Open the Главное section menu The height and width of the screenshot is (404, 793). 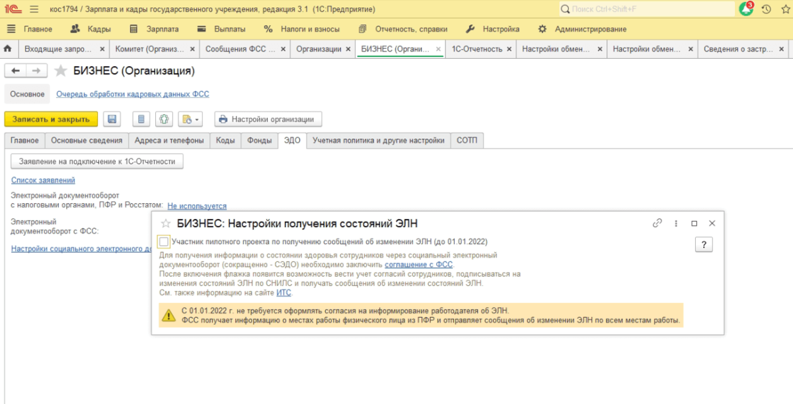[29, 29]
